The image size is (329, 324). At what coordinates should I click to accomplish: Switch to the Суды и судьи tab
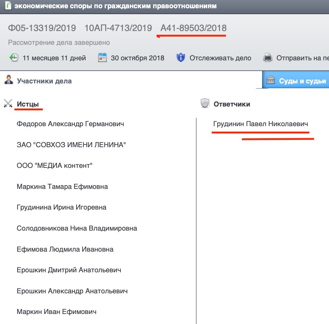(302, 81)
